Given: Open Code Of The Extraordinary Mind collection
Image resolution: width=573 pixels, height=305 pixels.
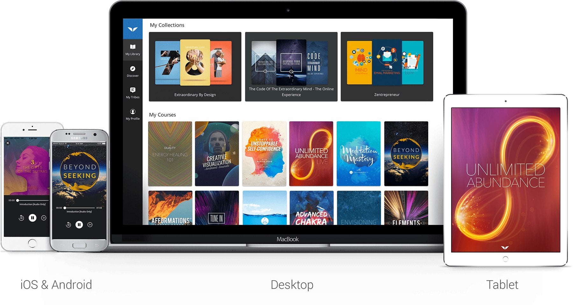Looking at the screenshot, I should pyautogui.click(x=291, y=67).
